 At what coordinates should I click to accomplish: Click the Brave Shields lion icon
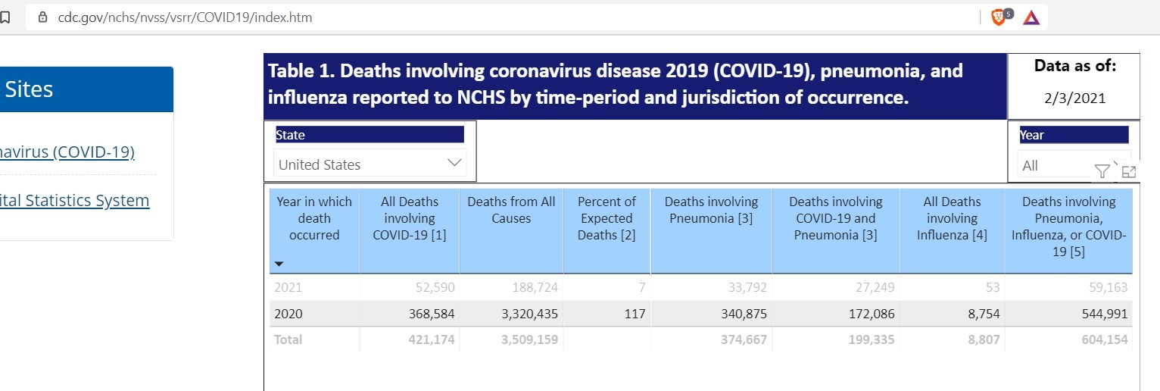click(999, 17)
